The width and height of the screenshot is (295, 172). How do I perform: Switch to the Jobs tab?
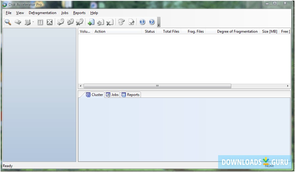(x=112, y=95)
